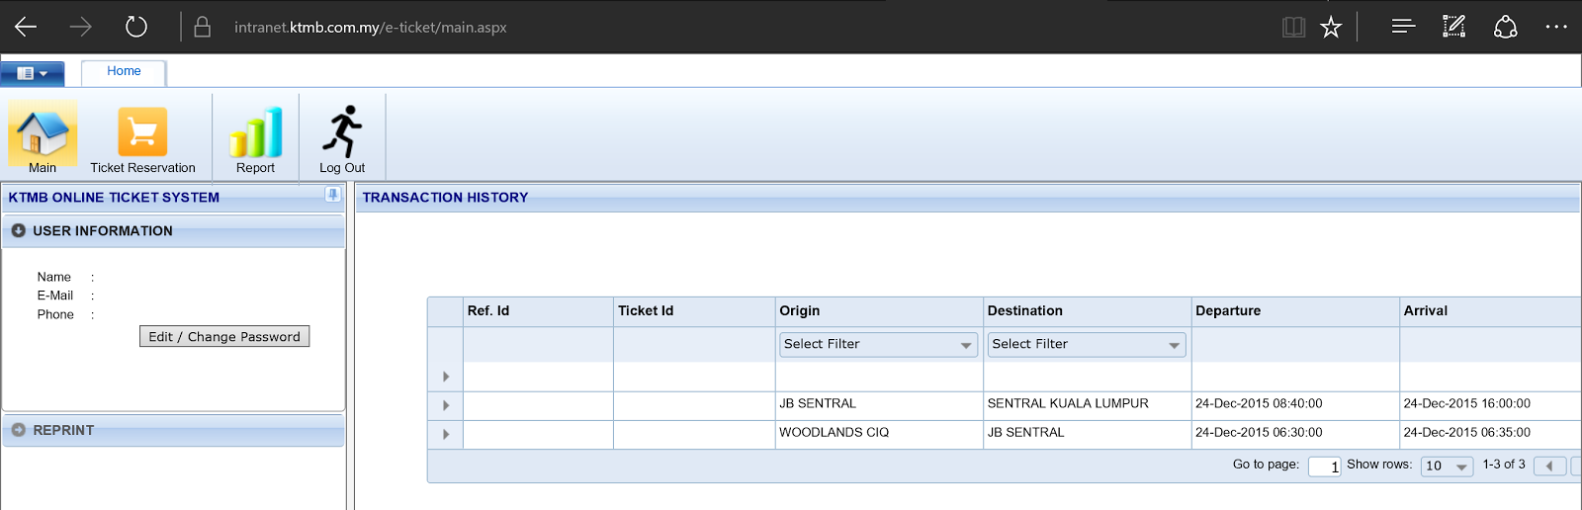Open the Report chart icon
This screenshot has width=1582, height=510.
[x=255, y=133]
